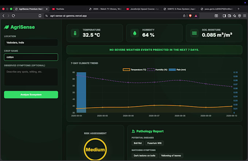Click the share icon in address bar
The width and height of the screenshot is (248, 161).
(184, 16)
